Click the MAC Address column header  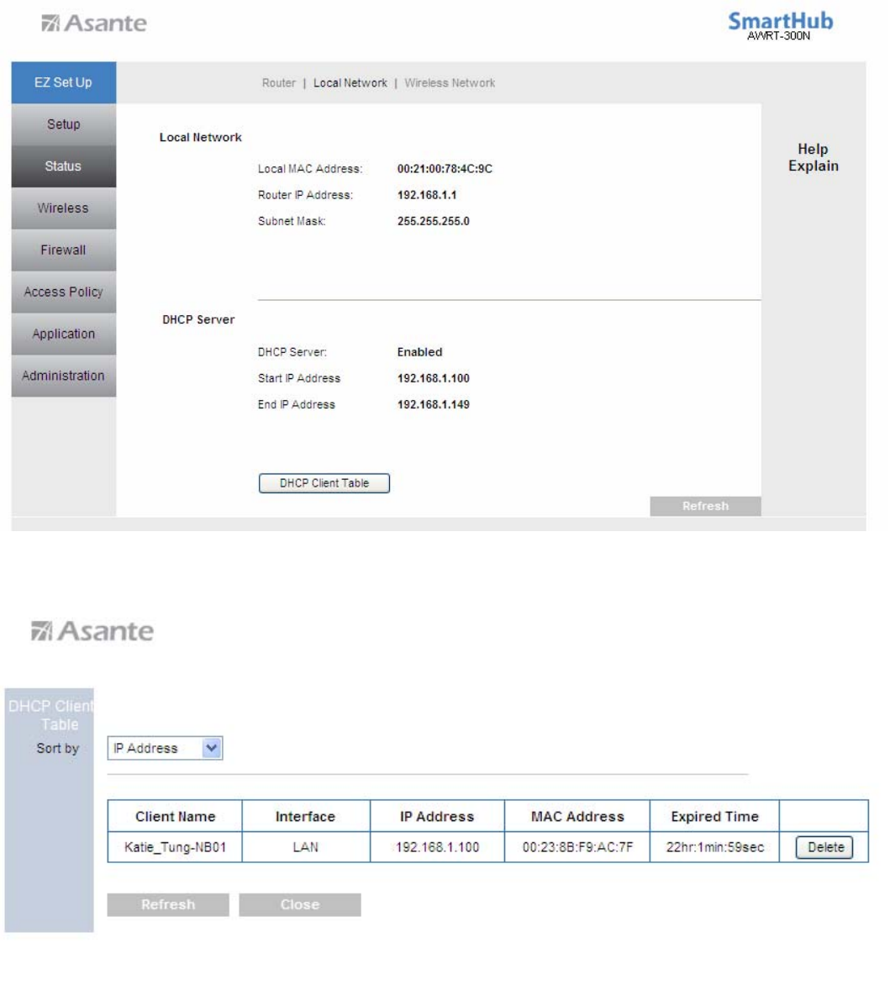click(577, 816)
